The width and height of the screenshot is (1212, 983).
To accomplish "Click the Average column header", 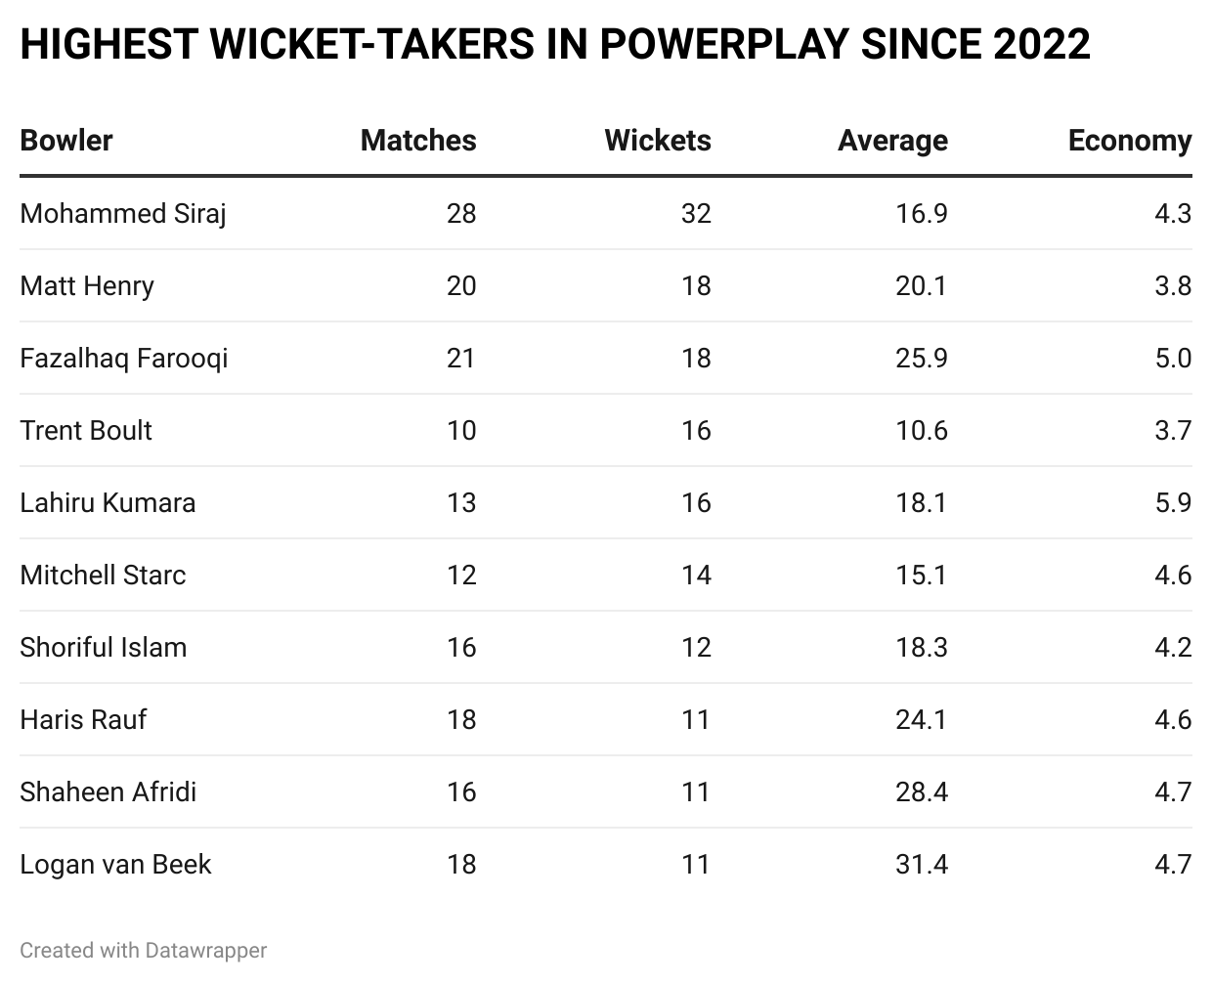I will coord(892,141).
